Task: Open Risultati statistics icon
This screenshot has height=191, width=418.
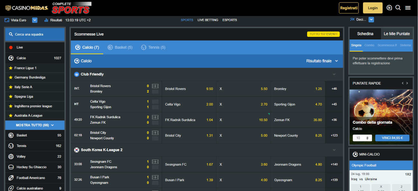Action: pyautogui.click(x=46, y=20)
